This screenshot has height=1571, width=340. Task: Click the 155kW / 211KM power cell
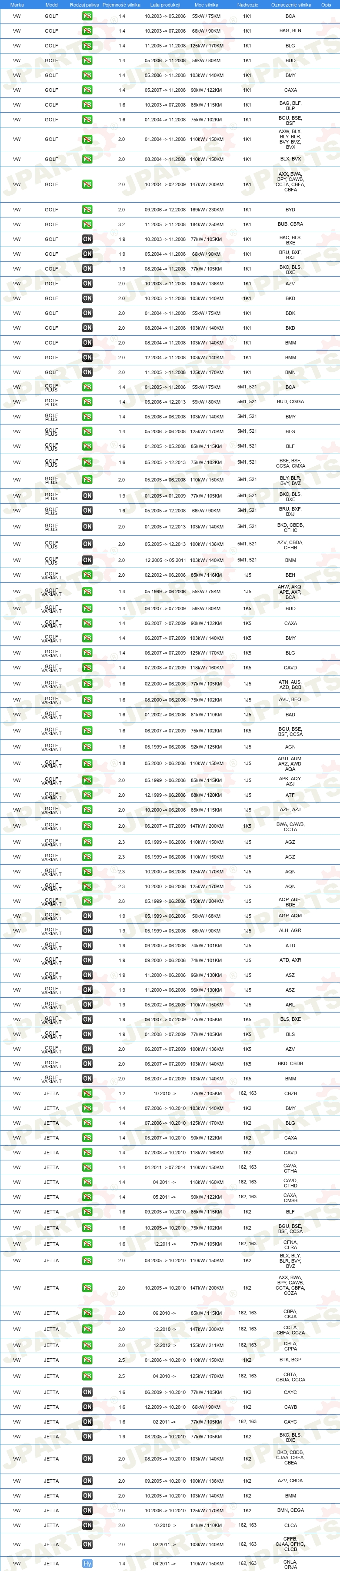[x=207, y=1345]
